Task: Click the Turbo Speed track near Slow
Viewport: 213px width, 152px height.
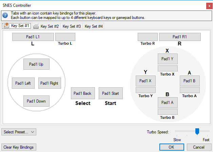Action: click(177, 131)
